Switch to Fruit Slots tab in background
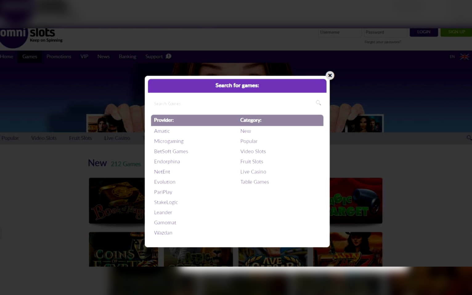 [80, 138]
